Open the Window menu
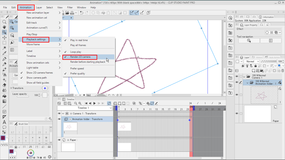The width and height of the screenshot is (285, 160). tap(81, 7)
